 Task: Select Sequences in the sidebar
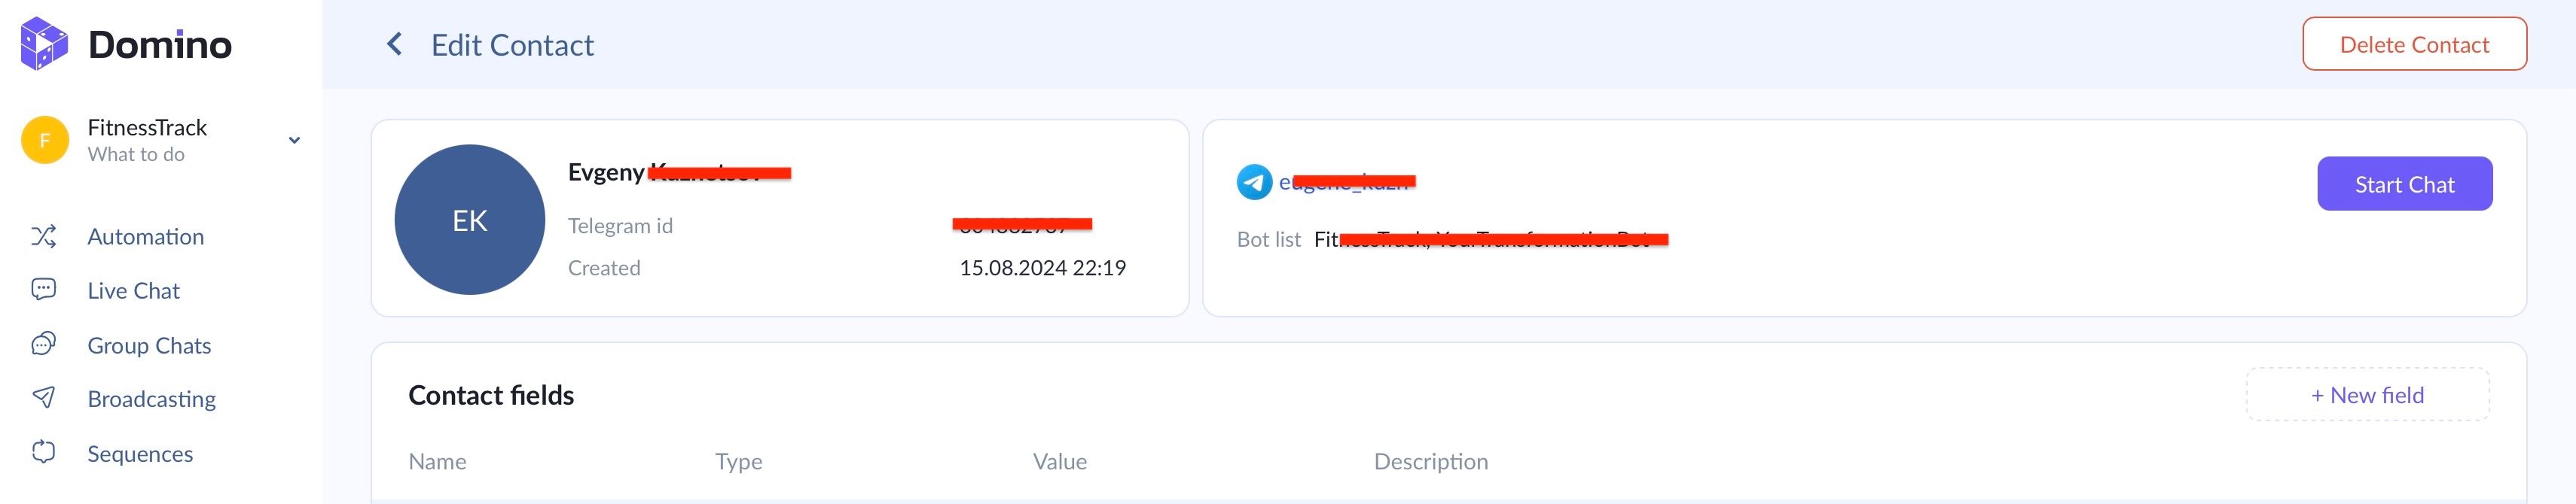[x=140, y=454]
